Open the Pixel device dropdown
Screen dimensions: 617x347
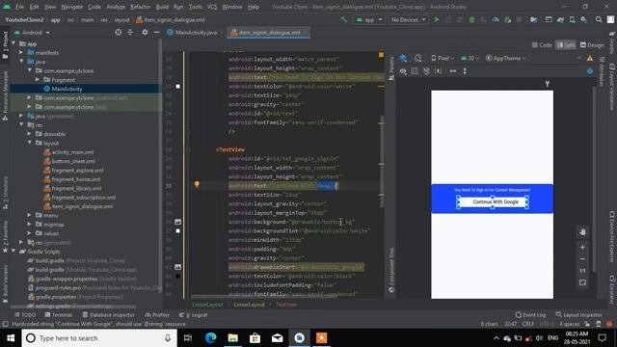443,58
